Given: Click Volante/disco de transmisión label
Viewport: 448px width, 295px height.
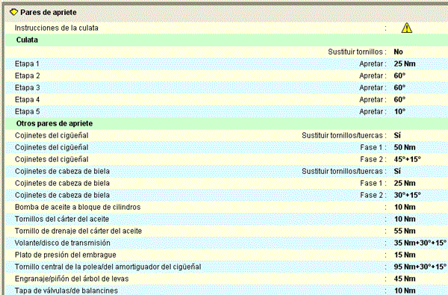Looking at the screenshot, I should pos(63,243).
